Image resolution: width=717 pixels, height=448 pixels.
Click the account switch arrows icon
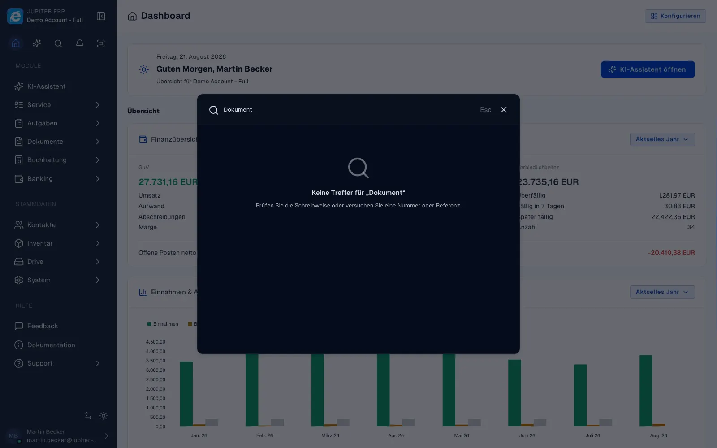tap(88, 416)
